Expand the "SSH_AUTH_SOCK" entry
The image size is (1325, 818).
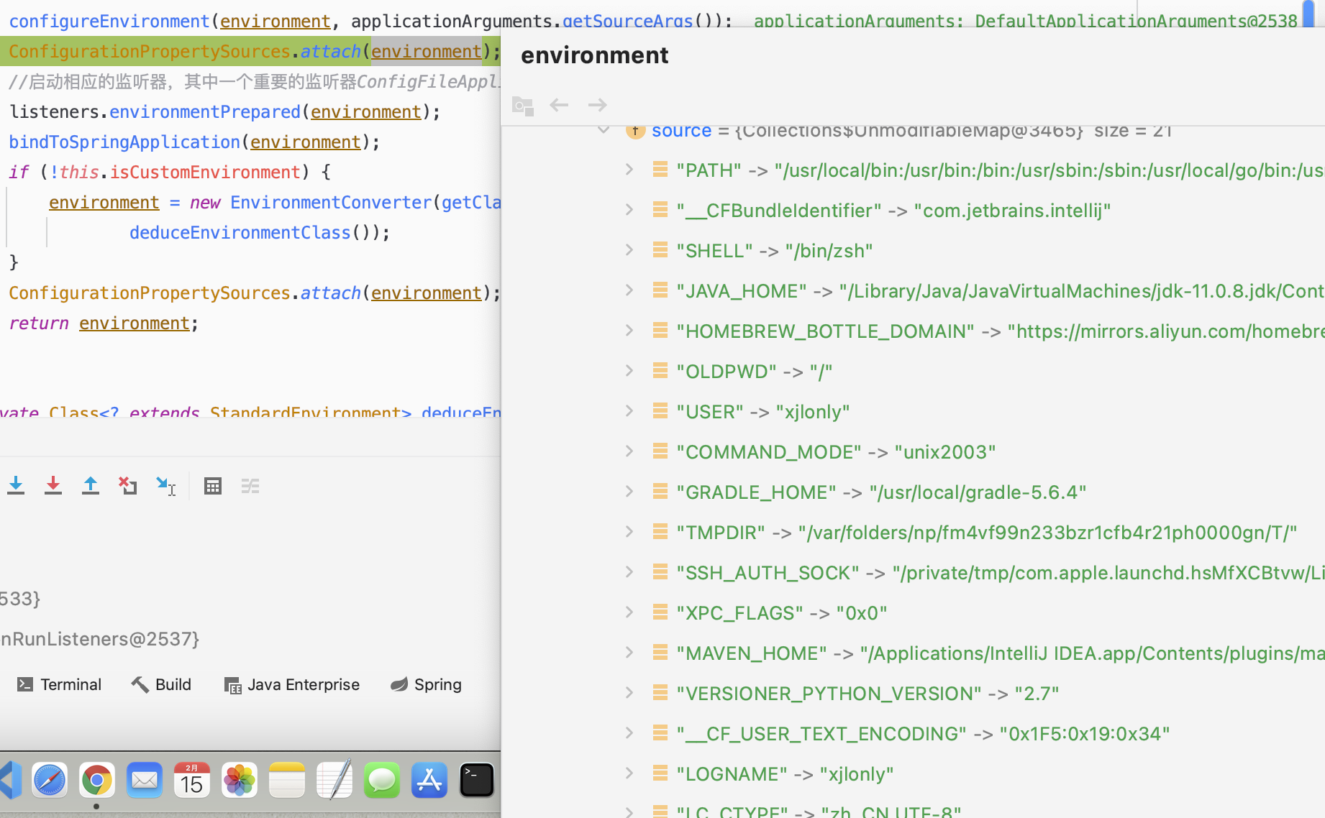tap(629, 572)
